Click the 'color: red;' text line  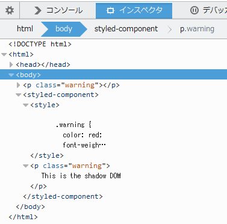coord(82,135)
